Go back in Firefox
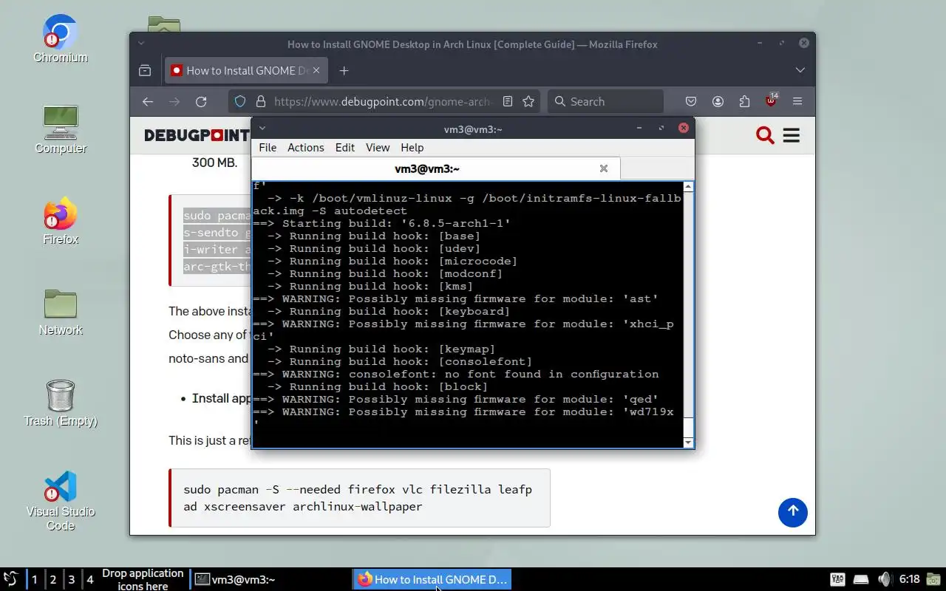This screenshot has height=591, width=946. coord(148,101)
